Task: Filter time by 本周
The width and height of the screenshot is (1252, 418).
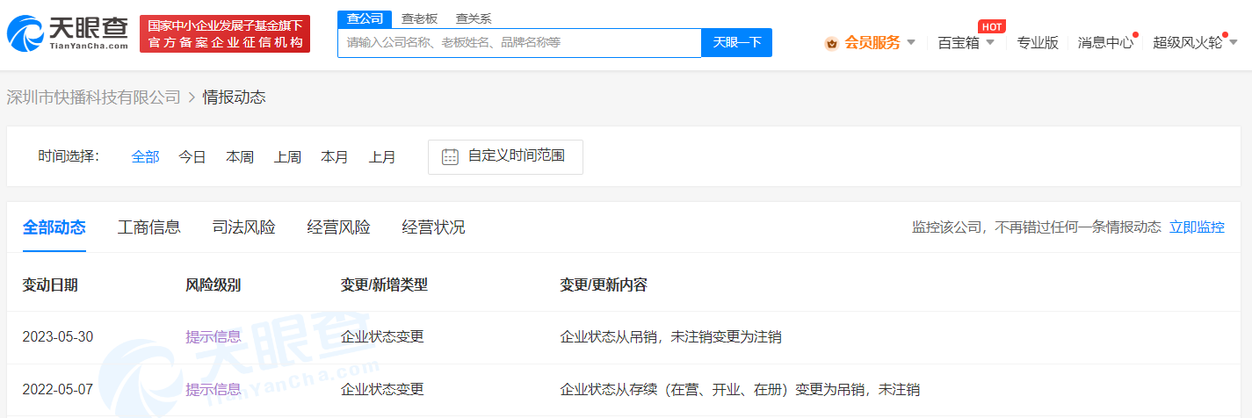Action: point(240,157)
